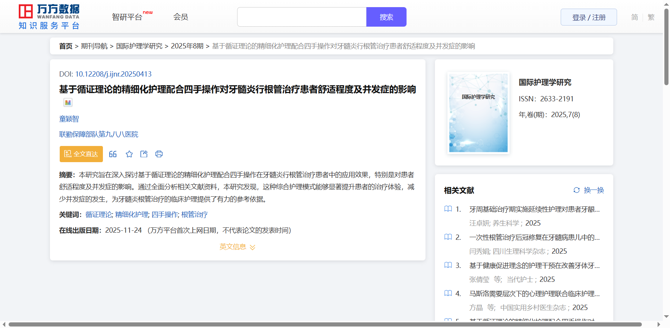Click the print icon

[159, 154]
